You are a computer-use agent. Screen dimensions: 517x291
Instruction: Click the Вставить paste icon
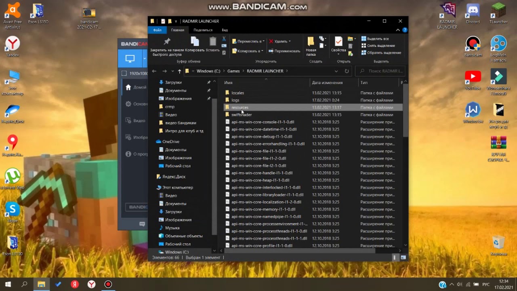pos(213,45)
